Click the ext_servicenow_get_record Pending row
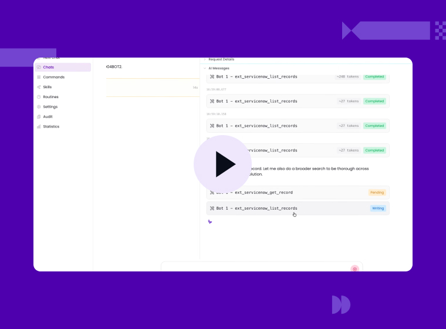The width and height of the screenshot is (446, 329). tap(298, 193)
